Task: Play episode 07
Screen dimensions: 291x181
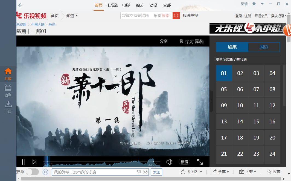Action: point(256,89)
